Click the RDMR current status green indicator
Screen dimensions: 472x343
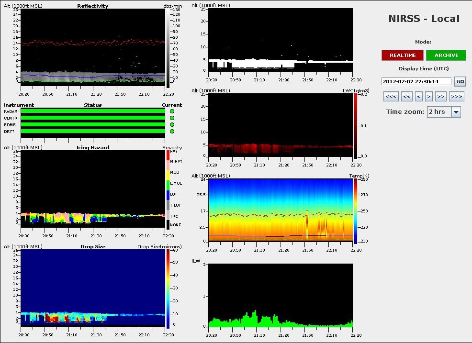click(x=172, y=124)
